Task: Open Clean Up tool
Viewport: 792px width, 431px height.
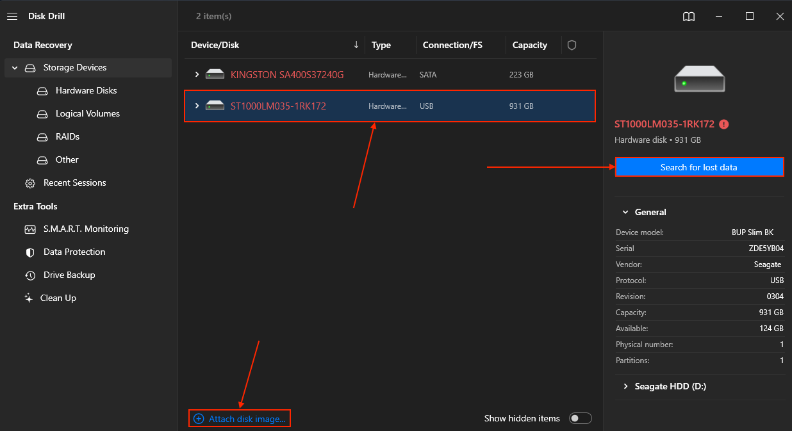Action: [58, 298]
